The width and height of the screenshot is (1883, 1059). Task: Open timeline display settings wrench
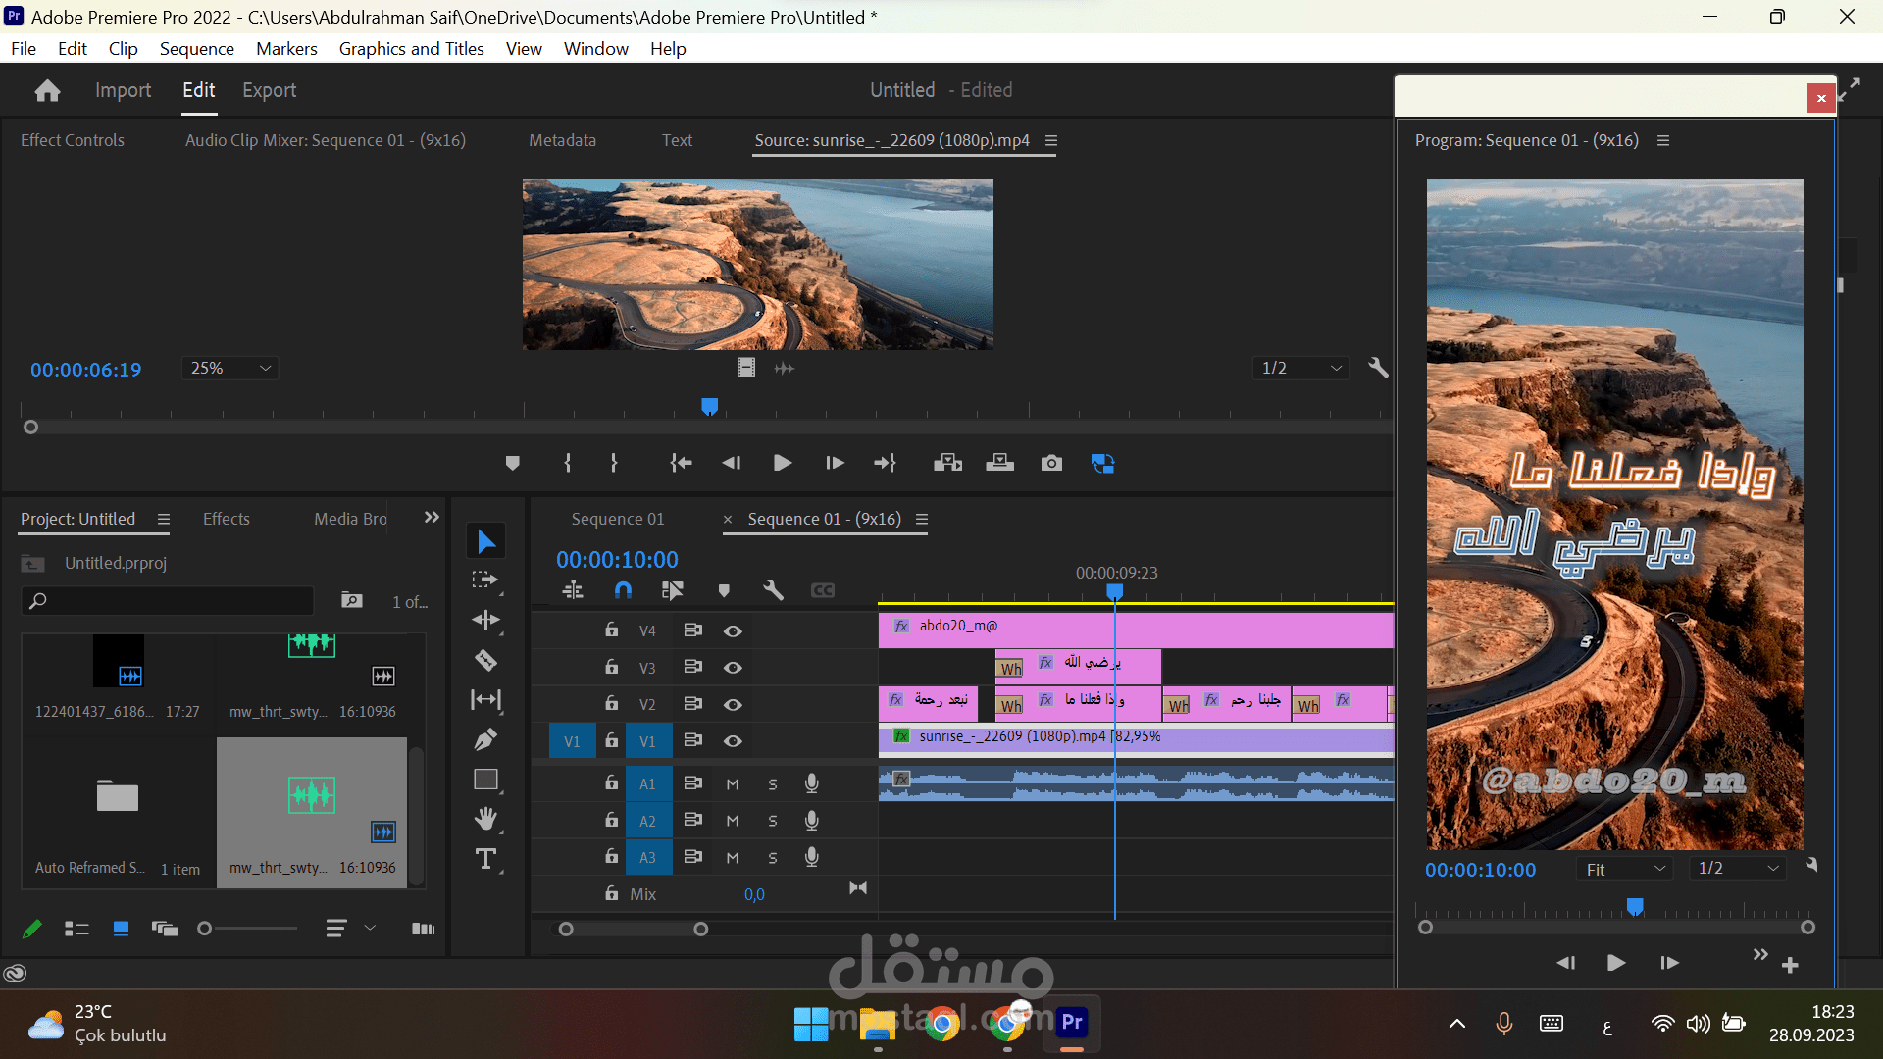(x=773, y=590)
